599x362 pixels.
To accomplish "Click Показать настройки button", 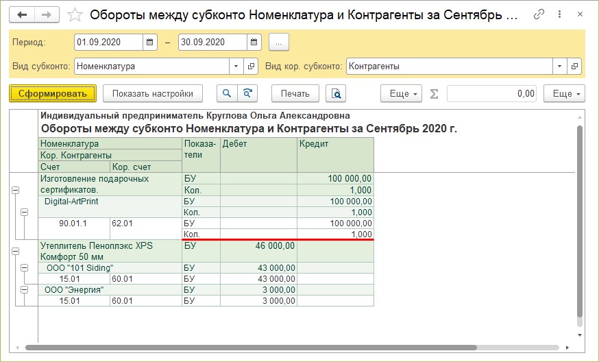I will [x=153, y=93].
